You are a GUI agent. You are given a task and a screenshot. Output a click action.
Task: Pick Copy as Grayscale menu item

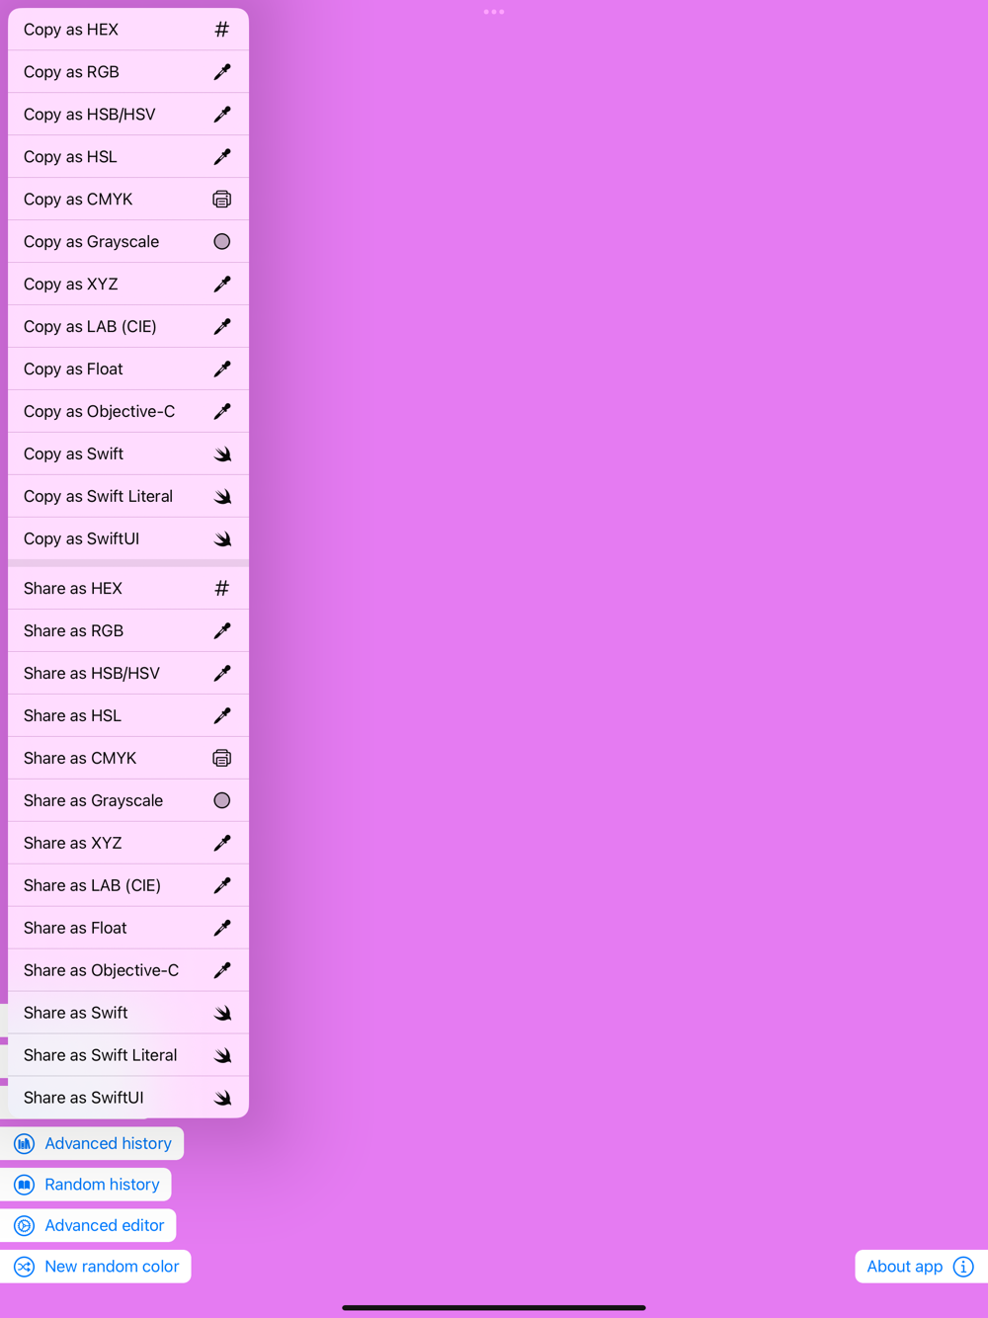[x=128, y=242]
